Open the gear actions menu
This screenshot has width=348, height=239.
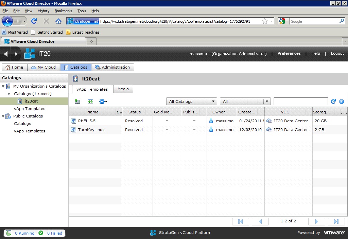103,102
